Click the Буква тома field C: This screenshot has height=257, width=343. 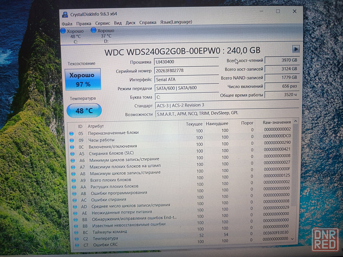tap(187, 97)
